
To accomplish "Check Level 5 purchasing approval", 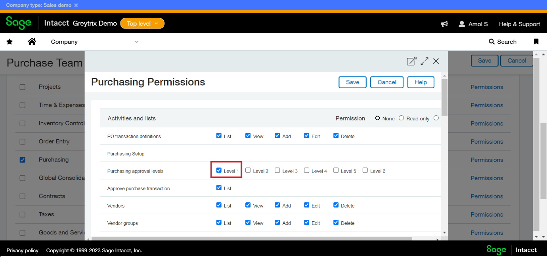I will coord(336,170).
